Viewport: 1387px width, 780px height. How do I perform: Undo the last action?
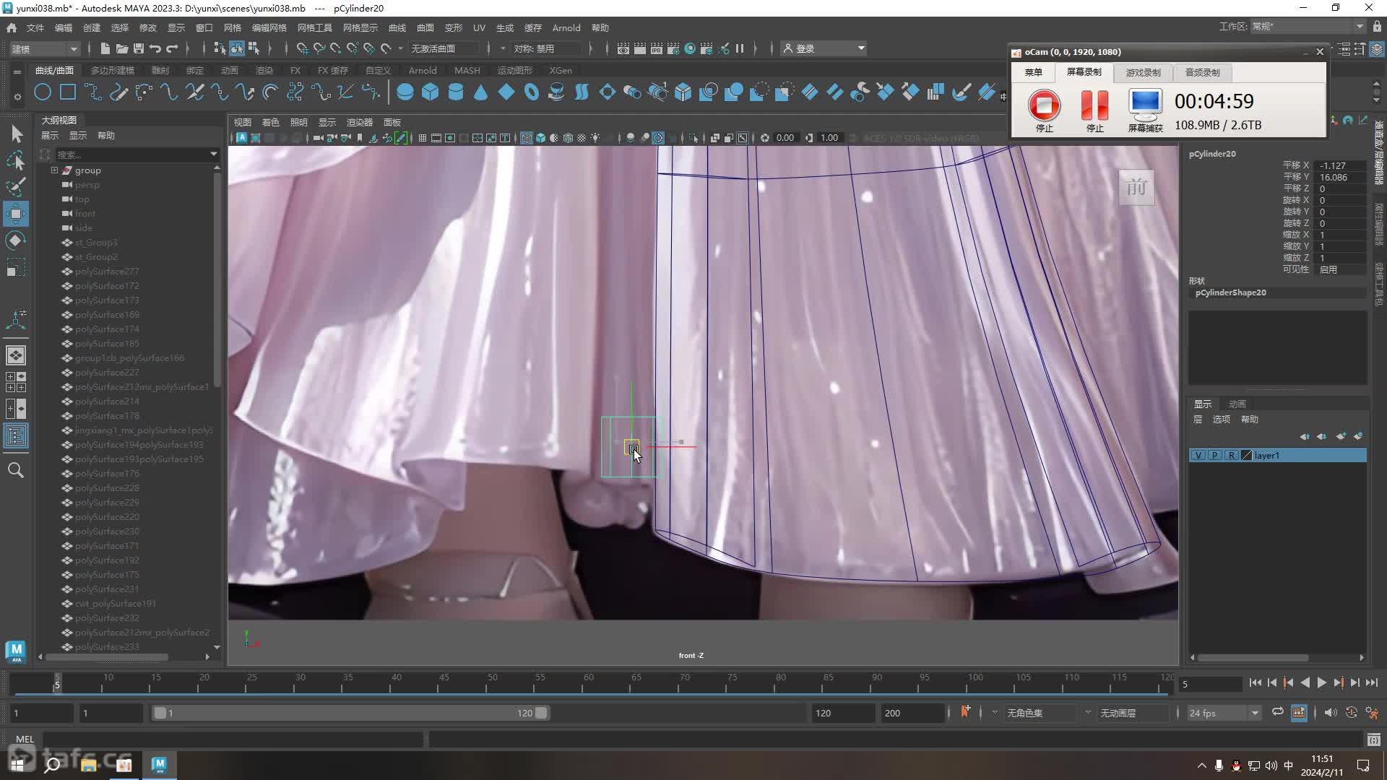pos(155,48)
